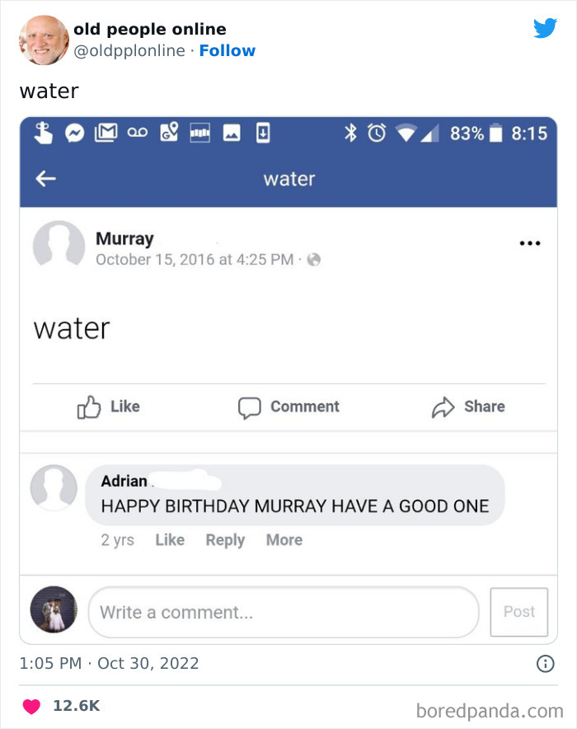Select the Bluetooth status icon
Viewport: 577px width, 729px height.
[x=353, y=133]
